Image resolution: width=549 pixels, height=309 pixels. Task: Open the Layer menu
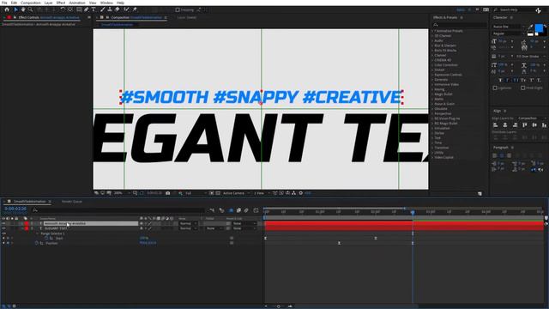click(48, 3)
